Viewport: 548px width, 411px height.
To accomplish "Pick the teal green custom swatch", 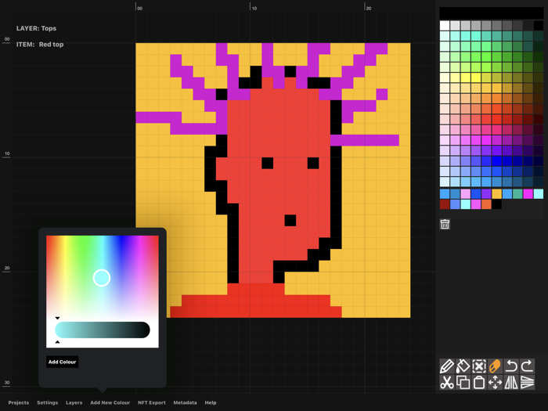I will [x=517, y=193].
